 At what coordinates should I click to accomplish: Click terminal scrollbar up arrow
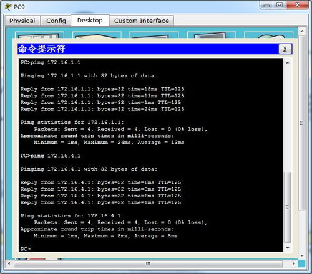[x=288, y=62]
